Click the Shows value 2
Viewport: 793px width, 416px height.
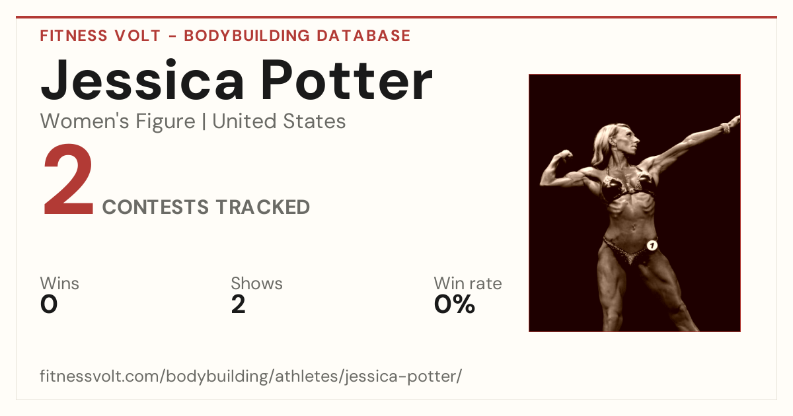coord(238,304)
